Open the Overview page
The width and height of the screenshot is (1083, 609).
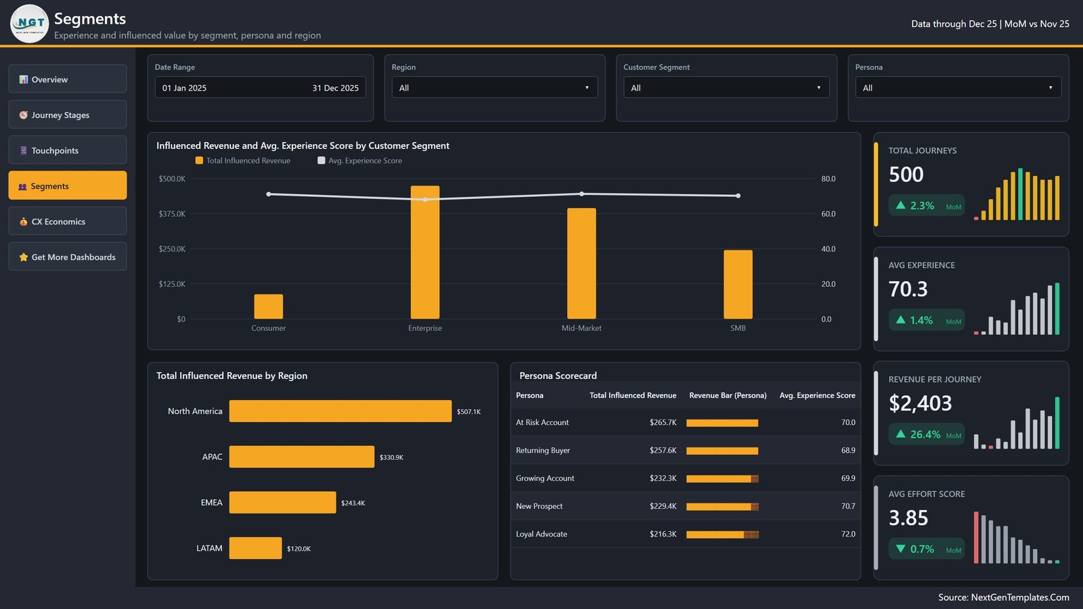[68, 79]
